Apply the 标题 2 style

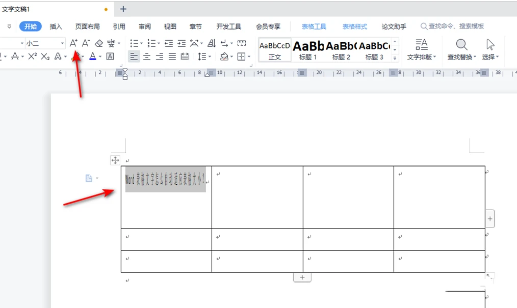click(341, 50)
